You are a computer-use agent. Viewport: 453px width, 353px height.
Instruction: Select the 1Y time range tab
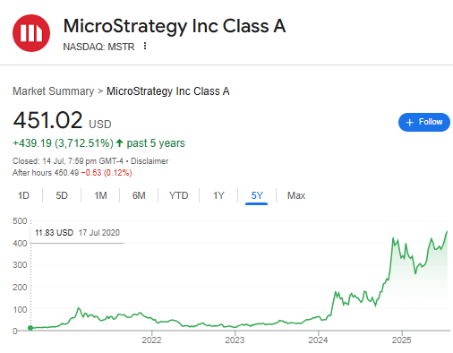218,195
